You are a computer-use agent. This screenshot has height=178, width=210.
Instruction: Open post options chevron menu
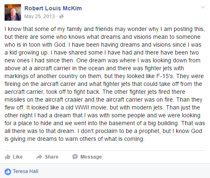[x=203, y=7]
